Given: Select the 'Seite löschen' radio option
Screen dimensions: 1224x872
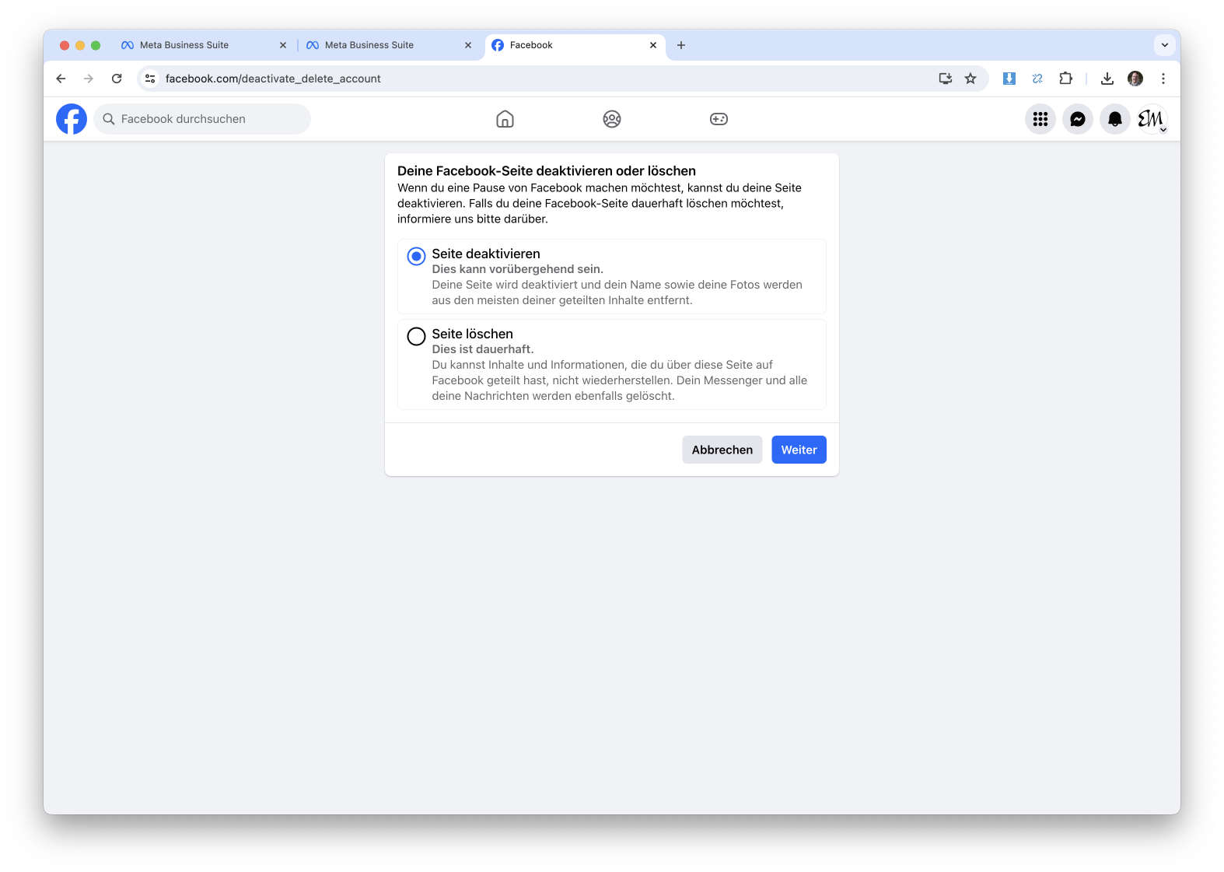Looking at the screenshot, I should pyautogui.click(x=417, y=336).
